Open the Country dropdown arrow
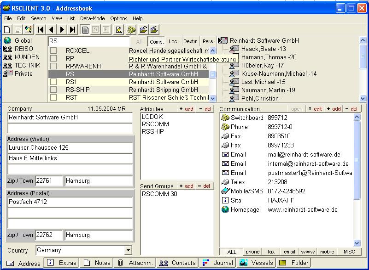 [x=128, y=250]
